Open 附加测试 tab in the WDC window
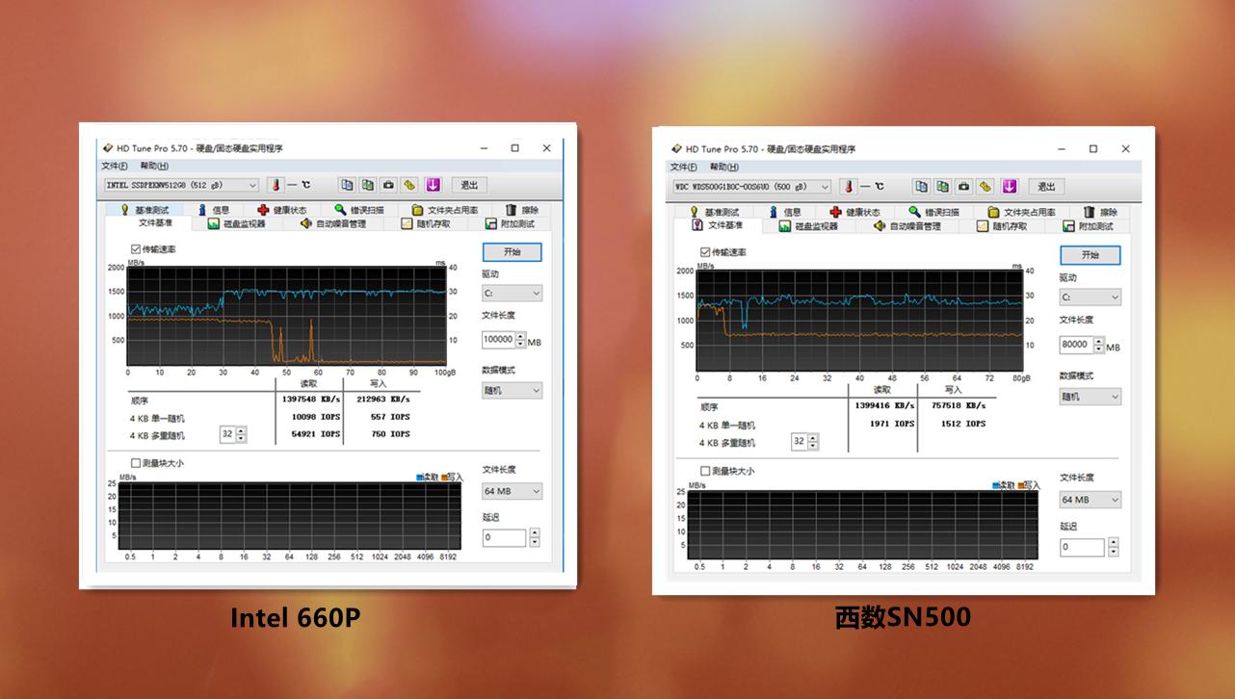Viewport: 1235px width, 699px height. click(x=1088, y=226)
